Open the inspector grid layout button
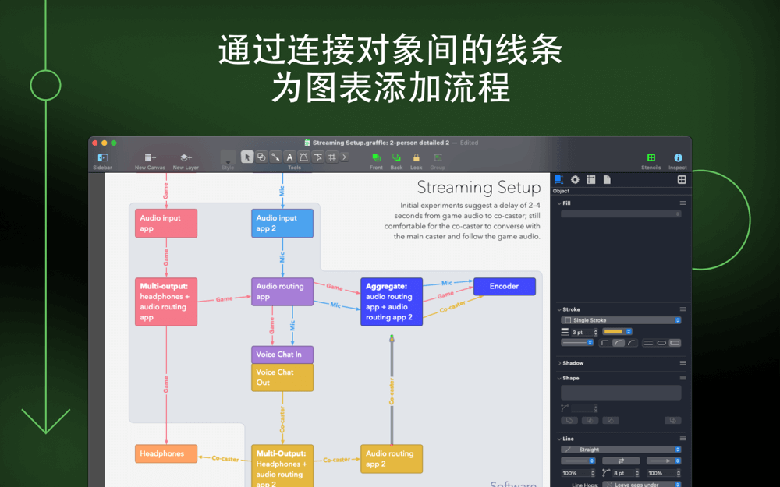Screen dimensions: 780x487 (x=682, y=179)
